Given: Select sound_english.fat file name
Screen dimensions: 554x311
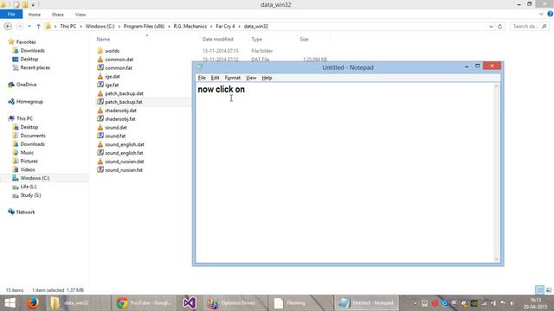Looking at the screenshot, I should tap(124, 153).
